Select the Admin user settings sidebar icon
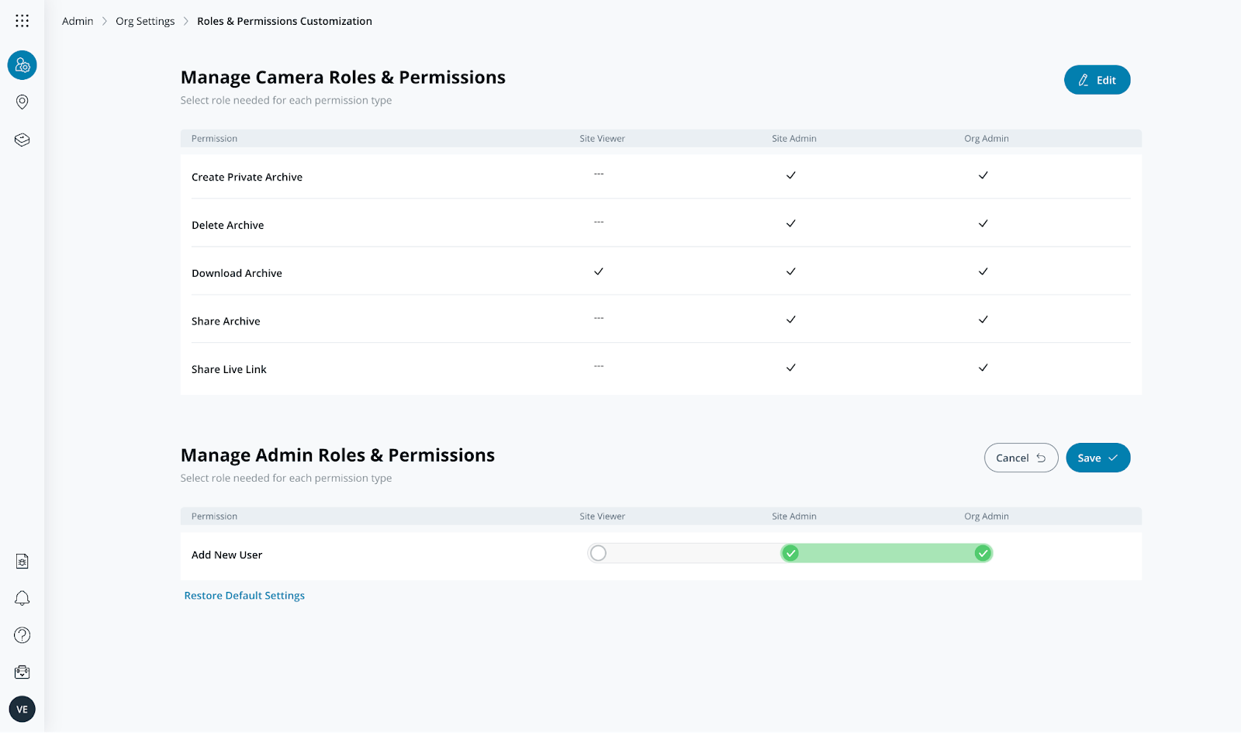The width and height of the screenshot is (1241, 733). pyautogui.click(x=22, y=65)
